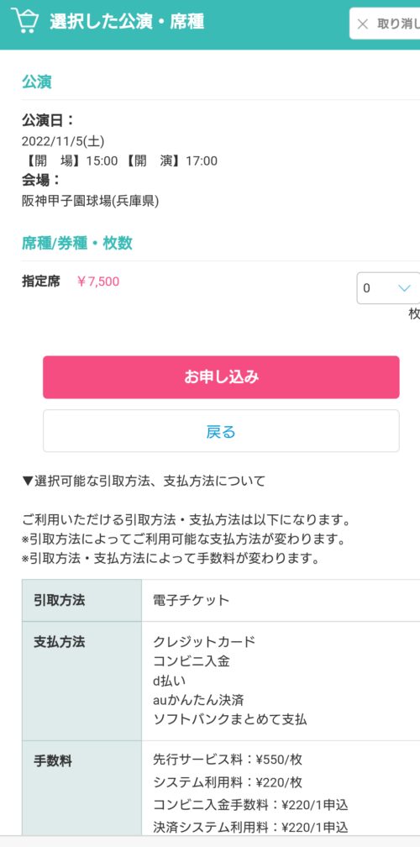The height and width of the screenshot is (847, 420).
Task: Click the 手数料 table header cell
Action: [x=82, y=787]
